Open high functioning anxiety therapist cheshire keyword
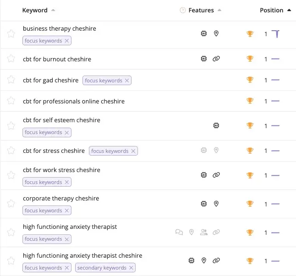Viewport: 296px width, 276px height. pos(82,256)
